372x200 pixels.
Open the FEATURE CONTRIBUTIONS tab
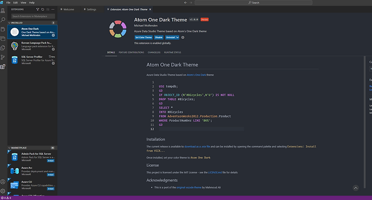pyautogui.click(x=131, y=52)
